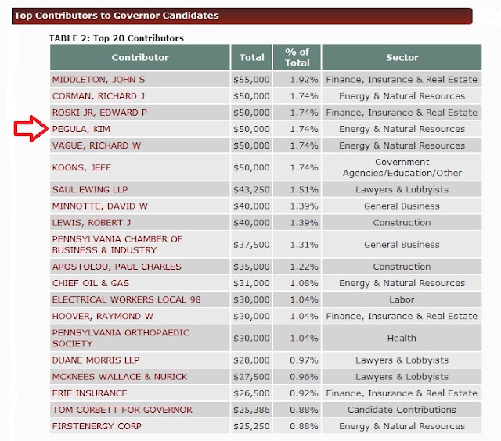The height and width of the screenshot is (441, 501).
Task: Click Pegula row Energy & Natural Resources
Action: tap(402, 129)
